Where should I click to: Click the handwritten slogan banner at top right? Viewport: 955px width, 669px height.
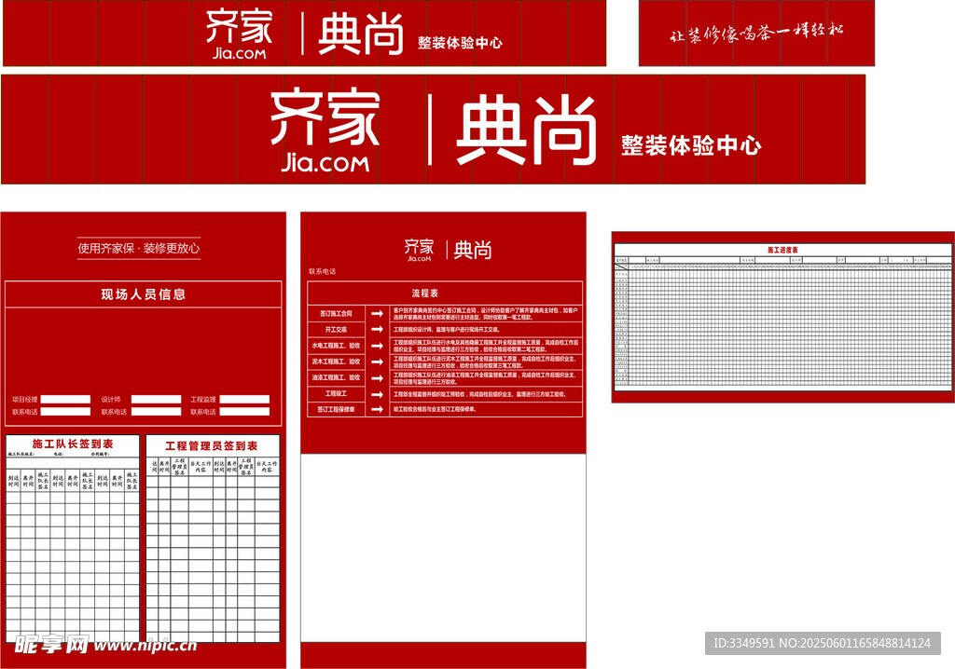(x=756, y=34)
